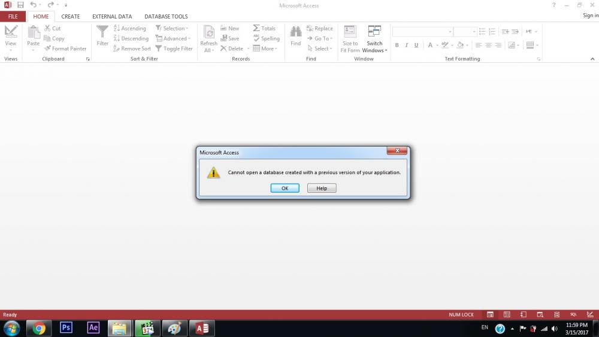Click the Save icon in Quick Access toolbar
599x337 pixels.
coord(20,5)
